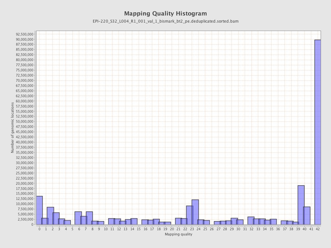Image resolution: width=331 pixels, height=248 pixels.
Task: Click the histogram bar at quality 11
Action: coord(112,222)
